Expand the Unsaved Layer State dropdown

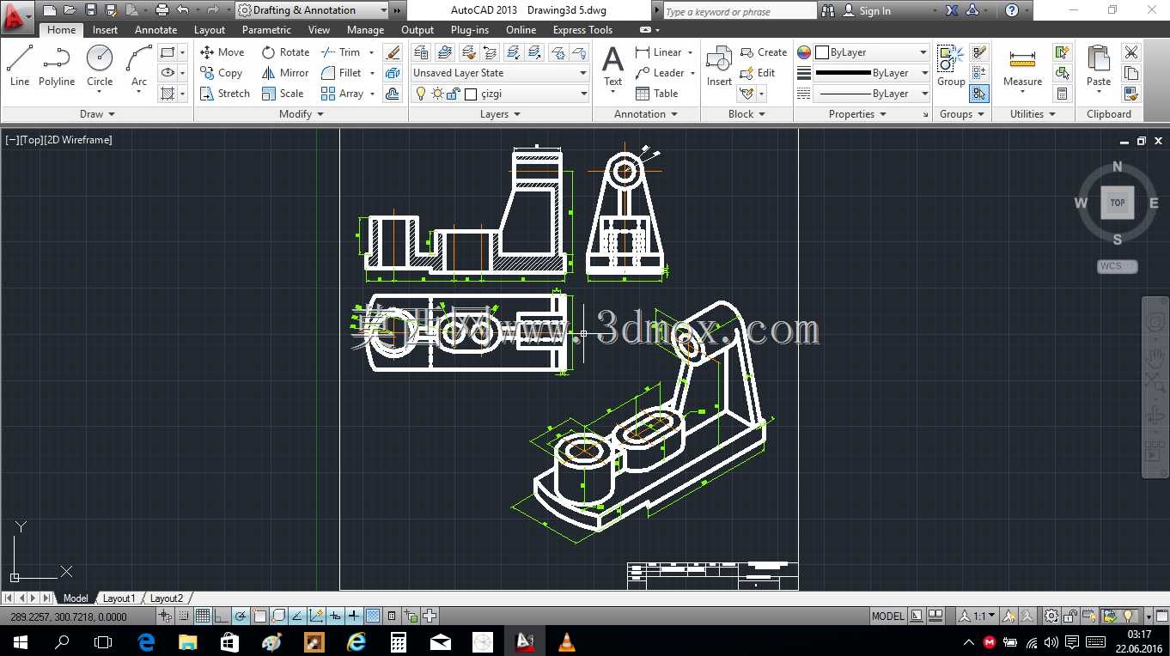(500, 73)
